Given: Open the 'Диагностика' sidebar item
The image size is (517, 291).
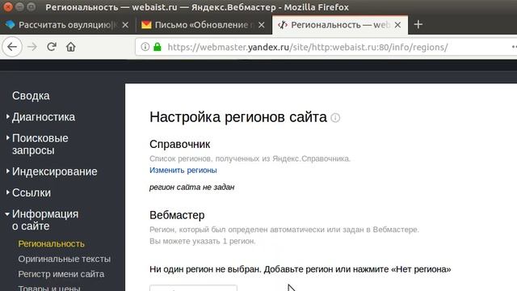Looking at the screenshot, I should pyautogui.click(x=44, y=116).
